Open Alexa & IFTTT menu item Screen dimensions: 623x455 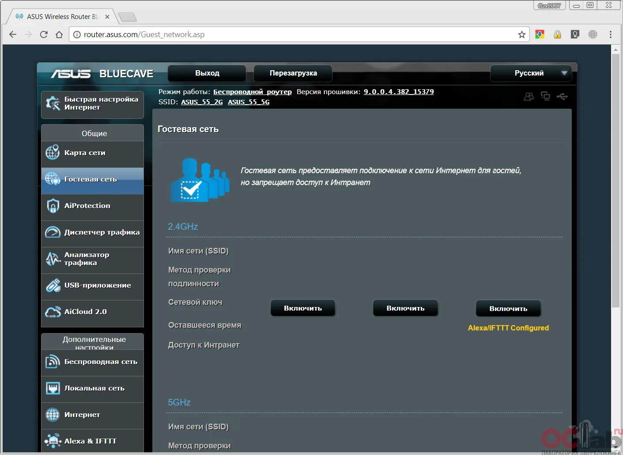(x=92, y=440)
